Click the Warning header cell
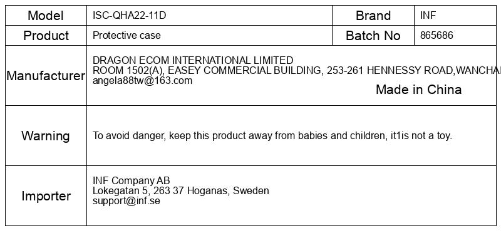Viewport: 501px width, 238px height. (46, 136)
